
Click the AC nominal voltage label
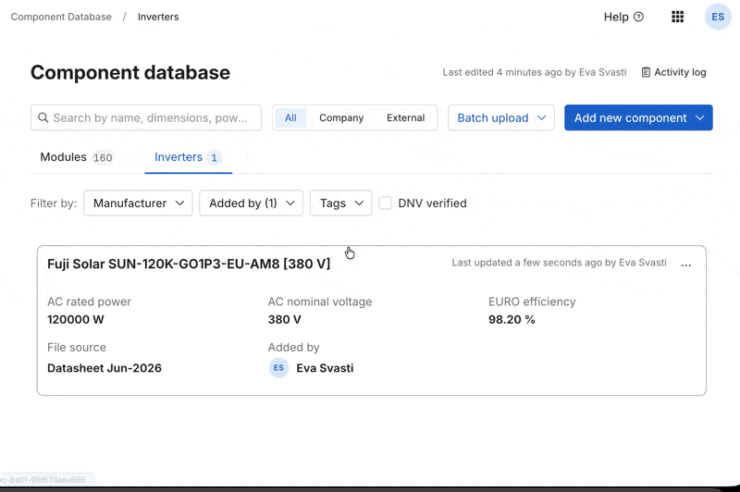(320, 301)
